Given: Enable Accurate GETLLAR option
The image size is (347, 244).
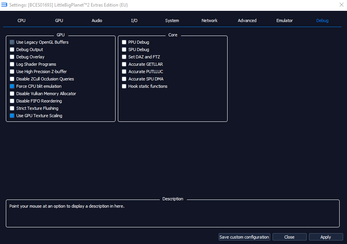Looking at the screenshot, I should [124, 64].
